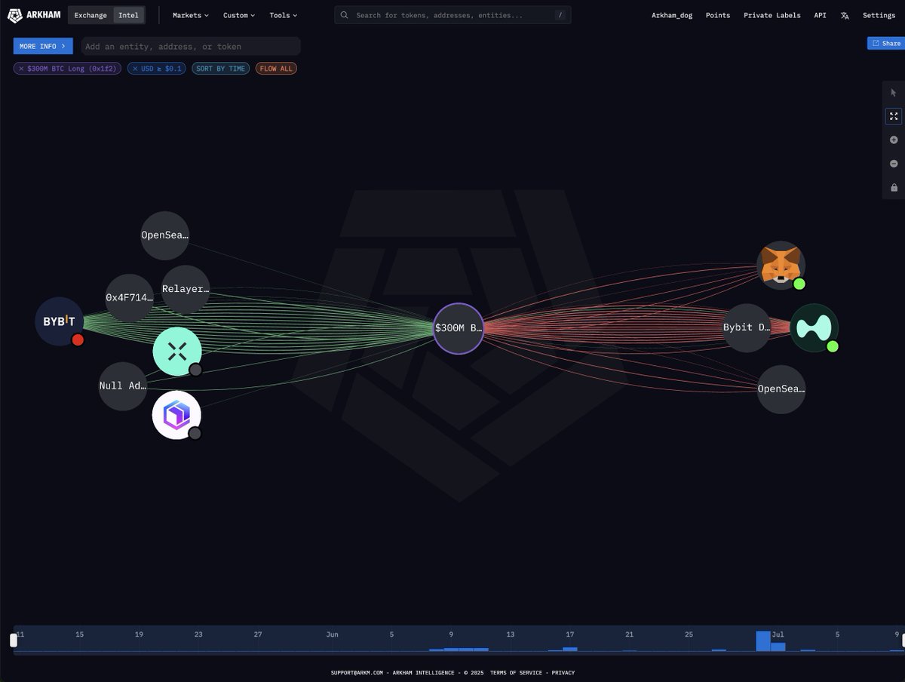This screenshot has height=682, width=905.
Task: Click the search magnifier icon
Action: click(345, 15)
